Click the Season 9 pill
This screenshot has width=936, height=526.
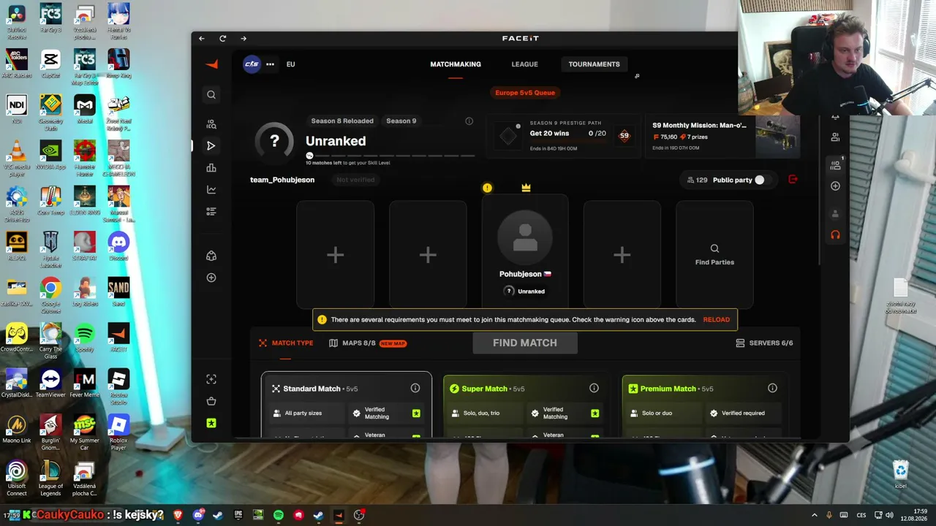[x=401, y=121]
